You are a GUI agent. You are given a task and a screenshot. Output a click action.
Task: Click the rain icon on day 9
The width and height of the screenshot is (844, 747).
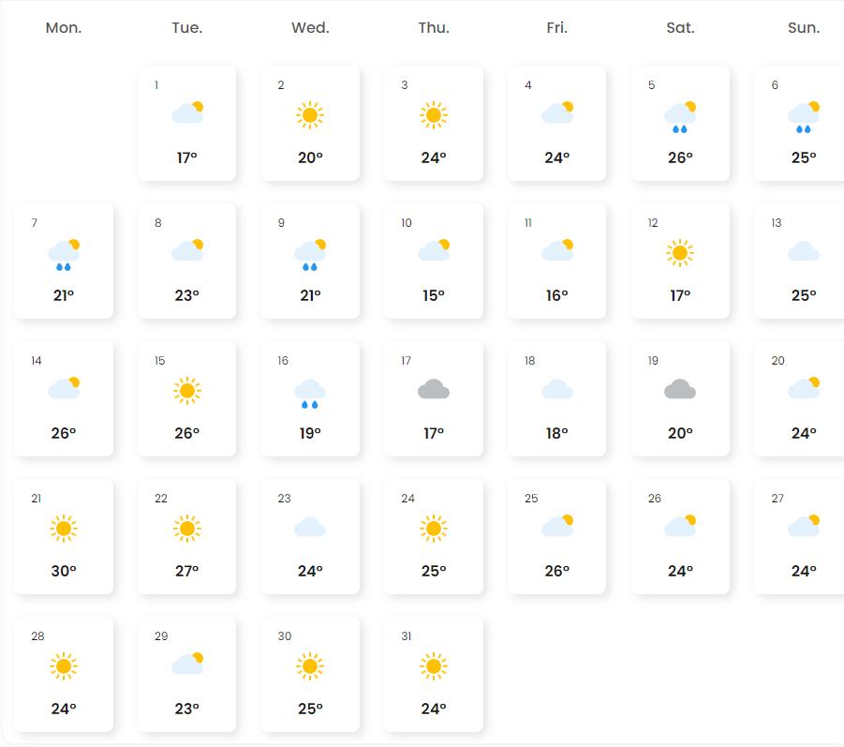(x=310, y=254)
